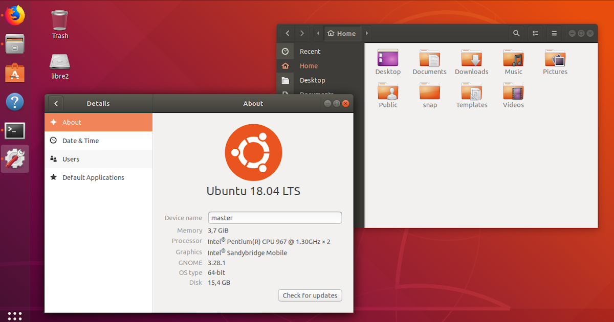Open the Help icon in the dock
Image resolution: width=614 pixels, height=322 pixels.
(15, 102)
